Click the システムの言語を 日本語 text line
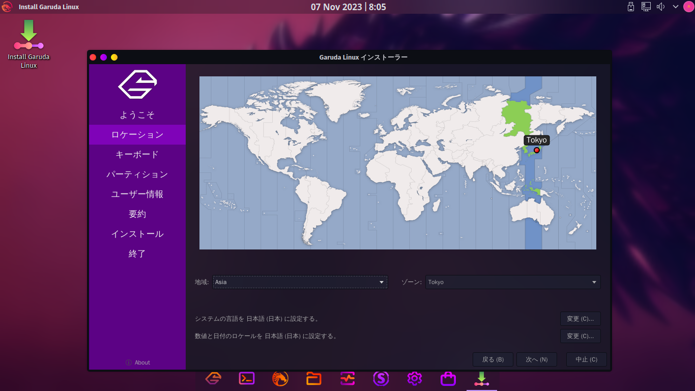The width and height of the screenshot is (695, 391). coord(257,319)
